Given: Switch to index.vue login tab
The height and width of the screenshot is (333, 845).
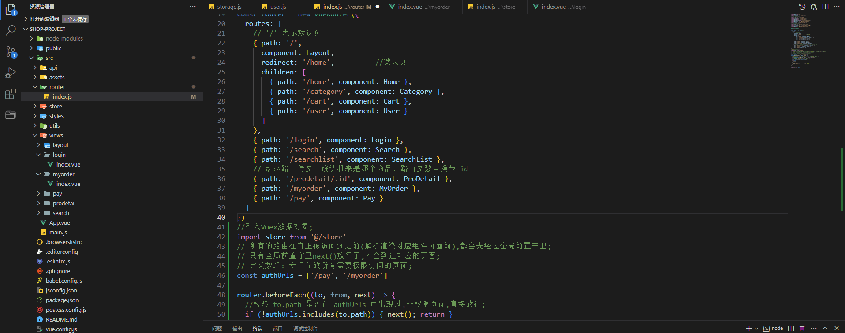Looking at the screenshot, I should [x=563, y=7].
